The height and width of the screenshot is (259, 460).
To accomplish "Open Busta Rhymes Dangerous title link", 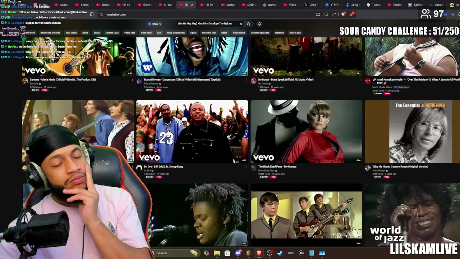I will click(182, 79).
